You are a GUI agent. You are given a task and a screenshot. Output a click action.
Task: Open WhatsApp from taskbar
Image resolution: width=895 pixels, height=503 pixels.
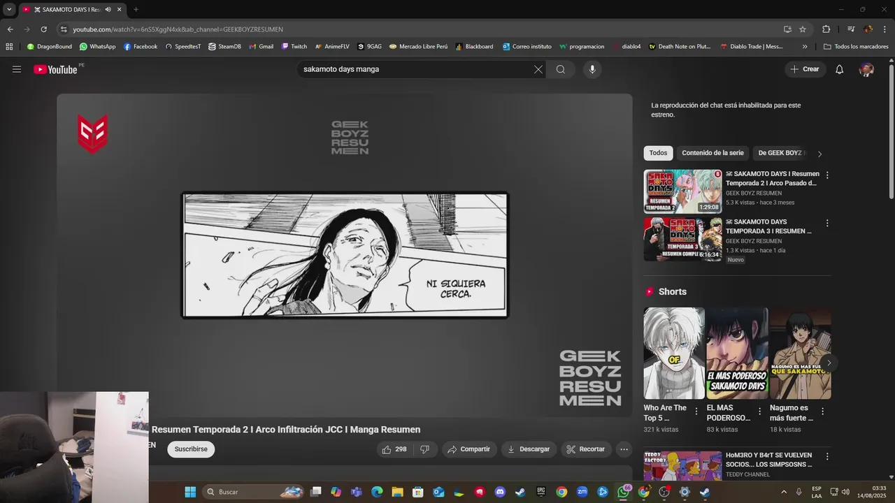click(x=623, y=492)
